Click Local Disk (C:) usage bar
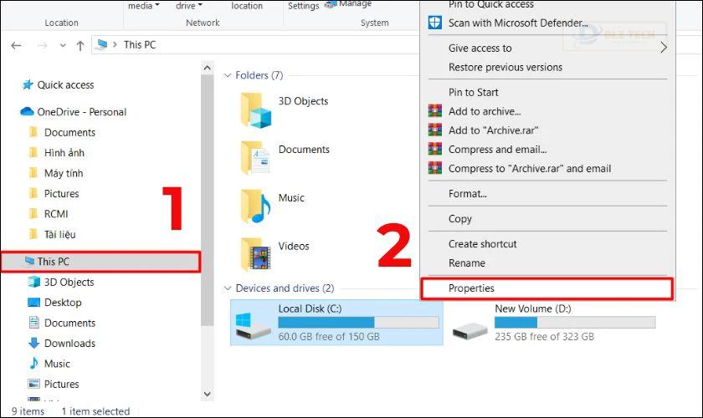The height and width of the screenshot is (418, 703). (358, 322)
